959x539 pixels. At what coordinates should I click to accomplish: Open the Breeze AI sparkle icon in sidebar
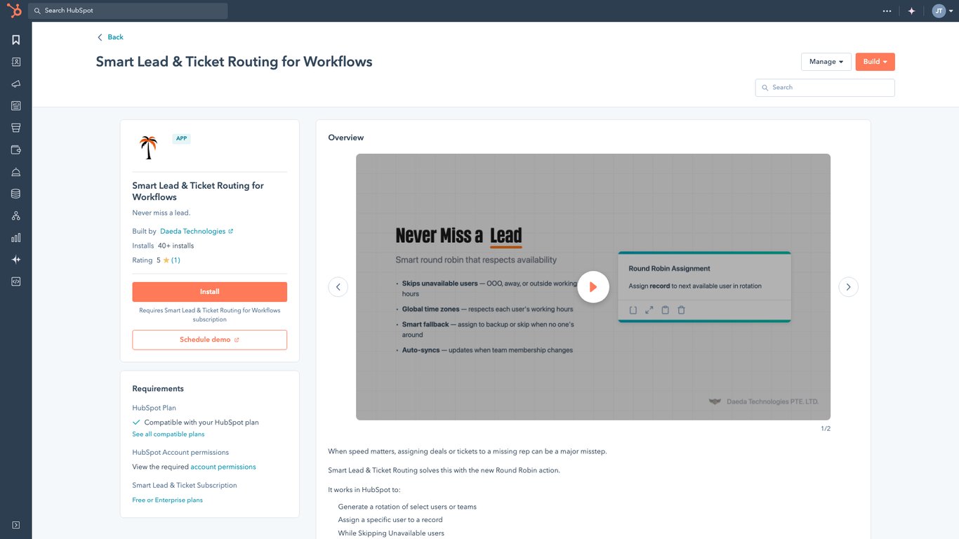[15, 259]
